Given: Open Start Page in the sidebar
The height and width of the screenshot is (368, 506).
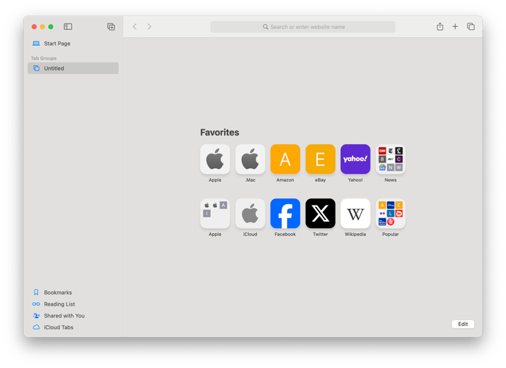Looking at the screenshot, I should (x=73, y=44).
